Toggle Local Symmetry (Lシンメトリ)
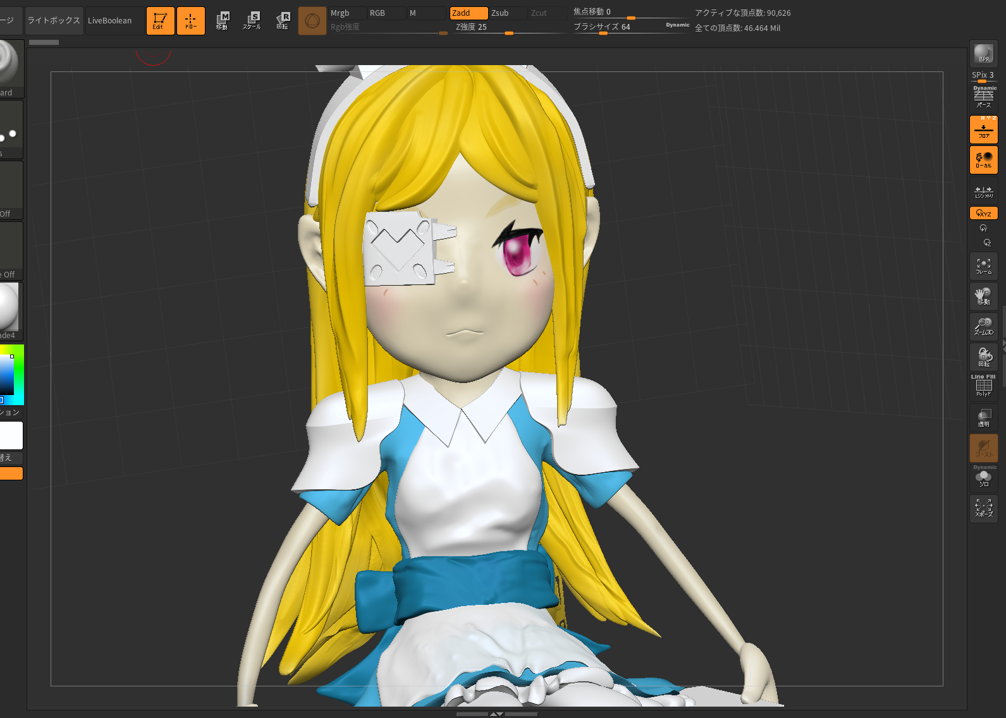1006x718 pixels. pos(984,192)
